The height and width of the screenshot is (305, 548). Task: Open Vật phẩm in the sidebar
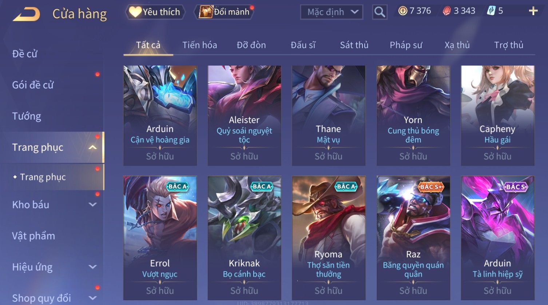(33, 236)
